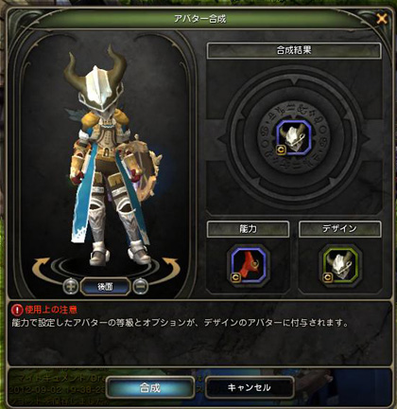Click the キャンセル cancel button

(x=250, y=387)
